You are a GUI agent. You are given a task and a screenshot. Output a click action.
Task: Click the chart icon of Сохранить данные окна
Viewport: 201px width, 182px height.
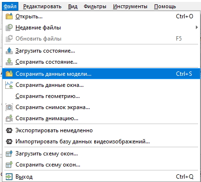pos(9,85)
